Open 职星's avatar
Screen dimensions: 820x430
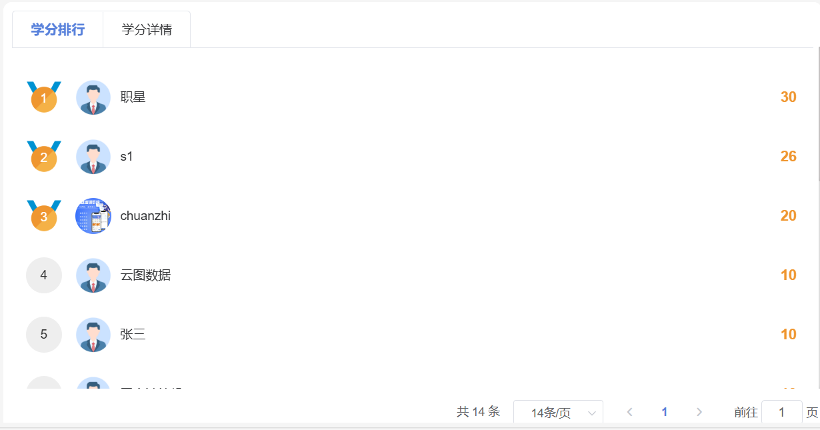click(93, 97)
